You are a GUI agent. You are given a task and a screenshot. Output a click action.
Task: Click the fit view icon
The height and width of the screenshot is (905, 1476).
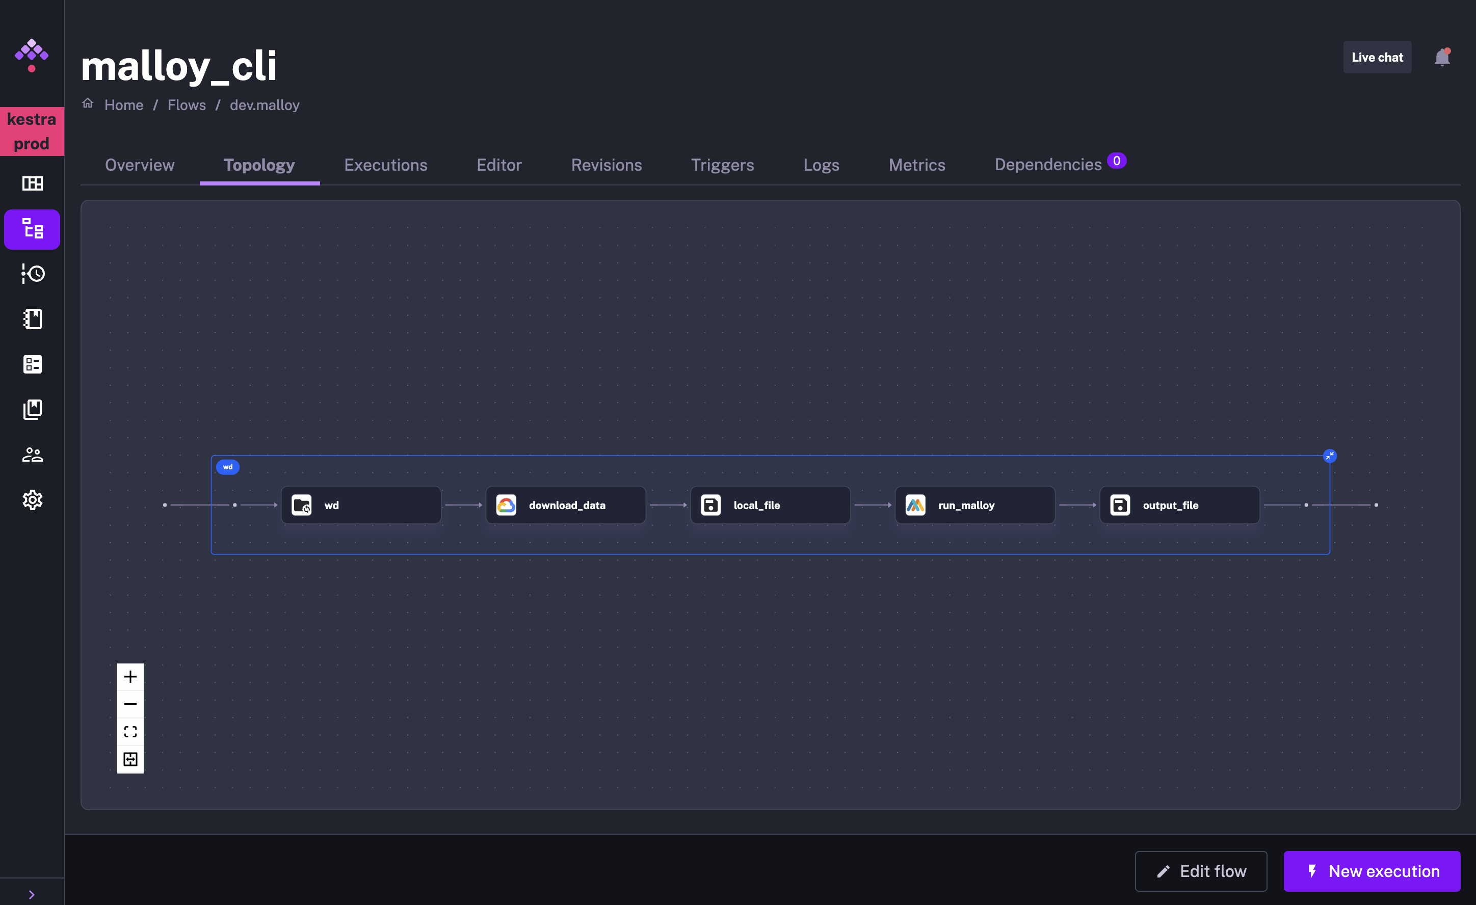pyautogui.click(x=130, y=732)
